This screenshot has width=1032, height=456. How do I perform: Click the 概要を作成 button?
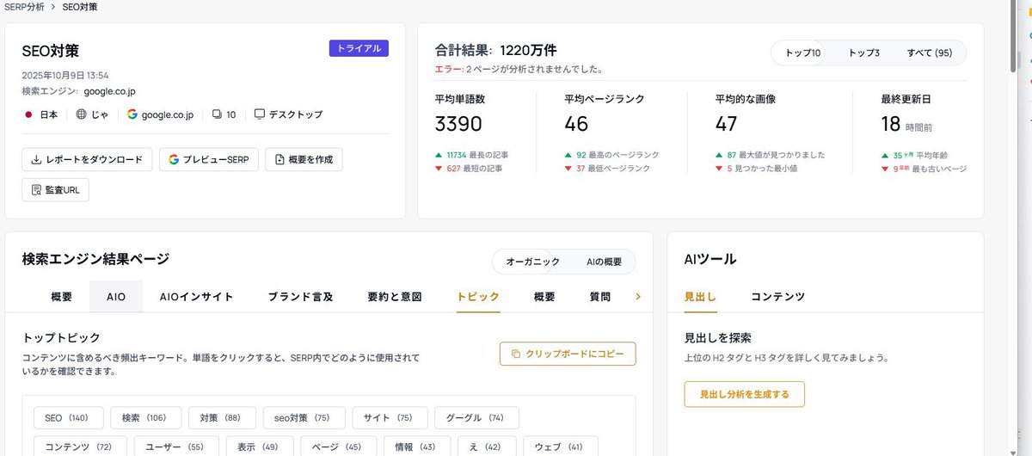pos(304,159)
